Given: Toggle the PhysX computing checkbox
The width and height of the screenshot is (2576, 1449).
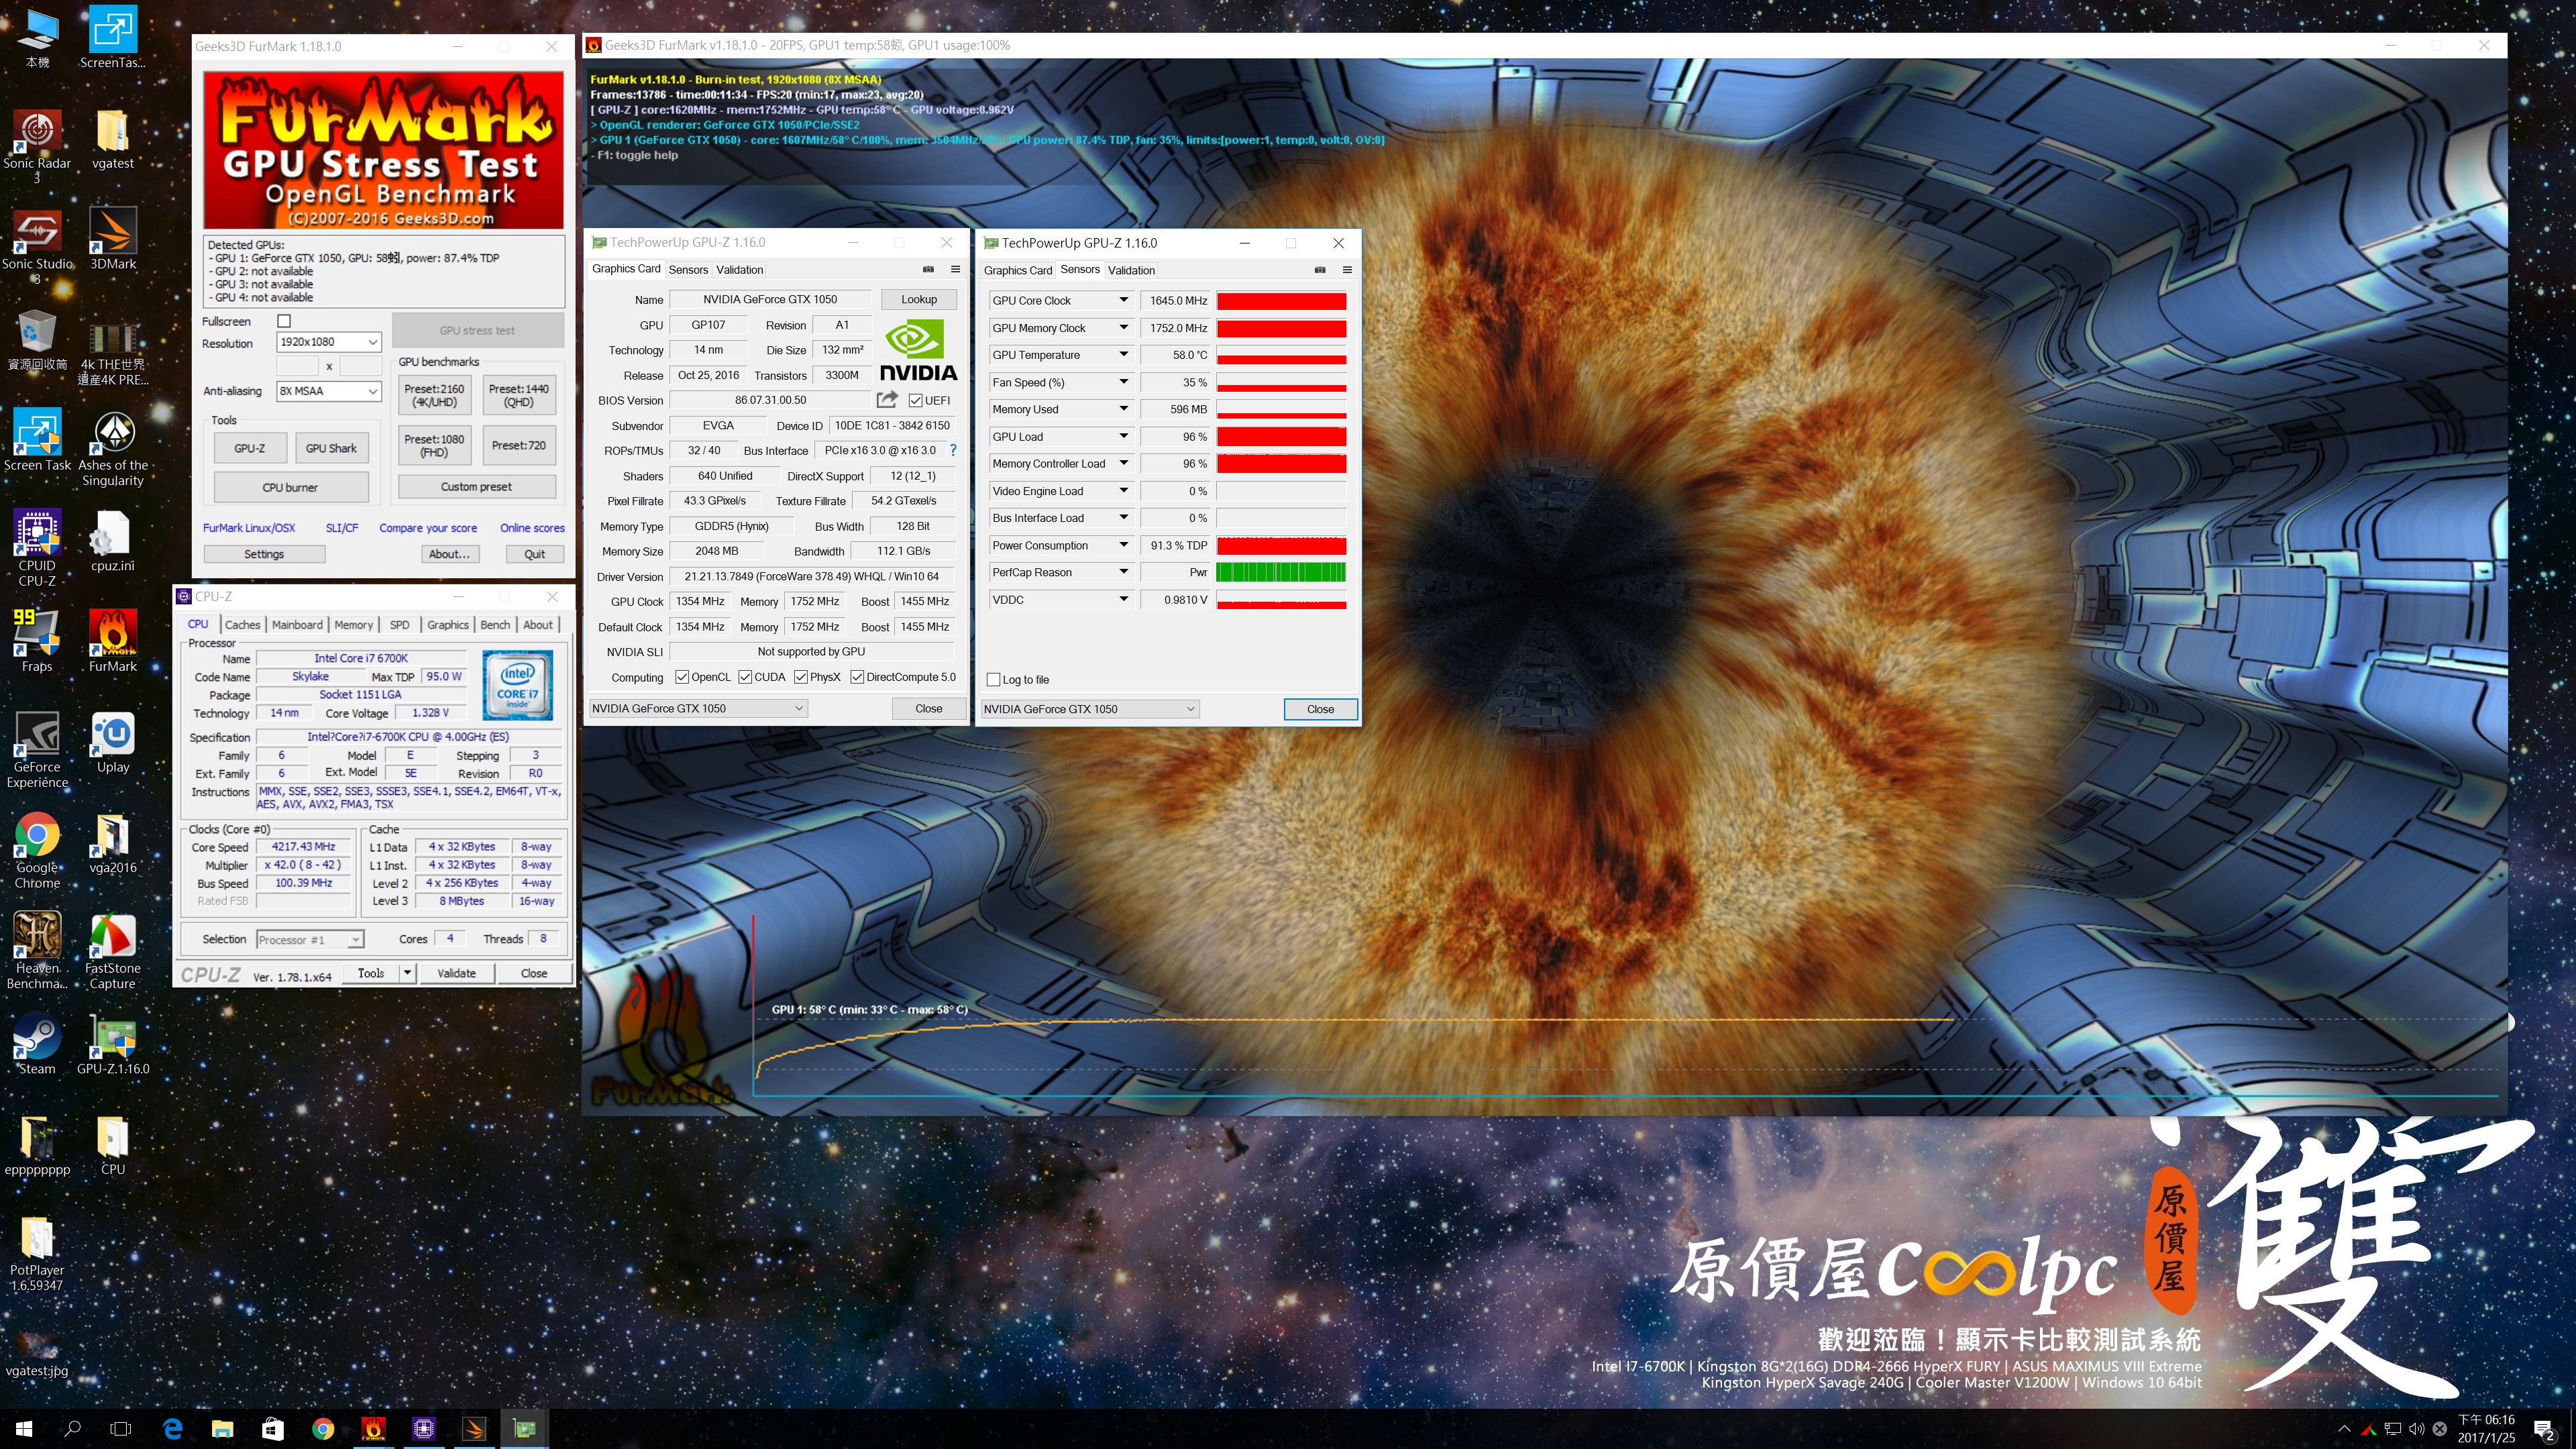Looking at the screenshot, I should tap(801, 677).
